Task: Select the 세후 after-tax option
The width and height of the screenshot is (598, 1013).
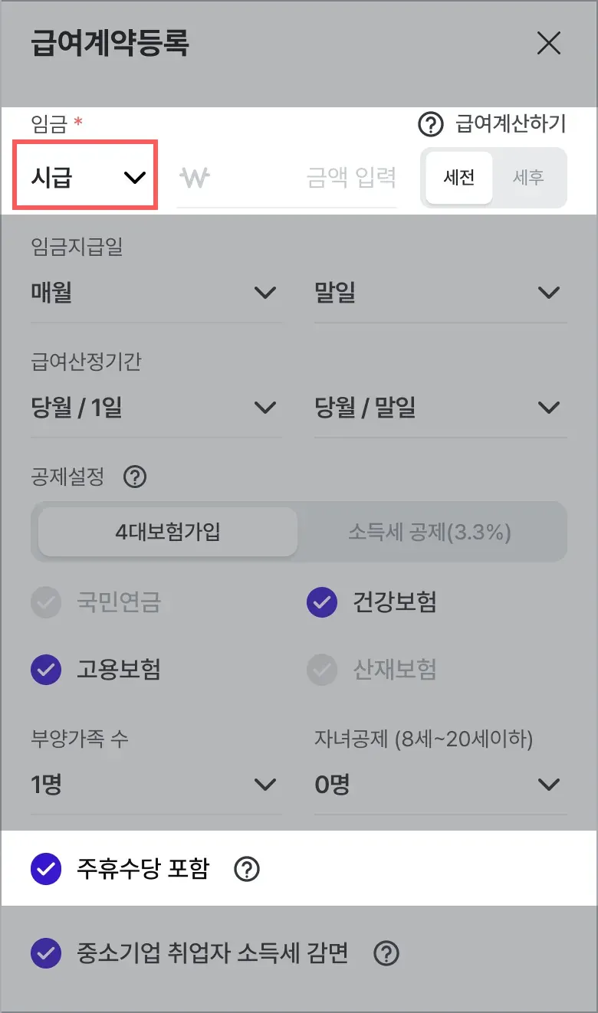Action: (528, 178)
